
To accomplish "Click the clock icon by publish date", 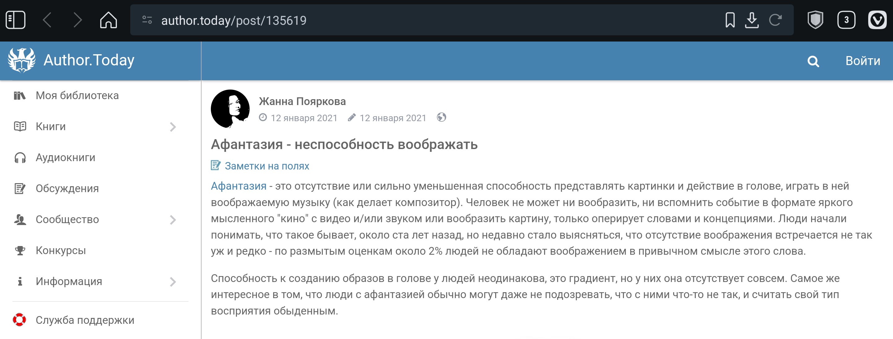I will (263, 118).
